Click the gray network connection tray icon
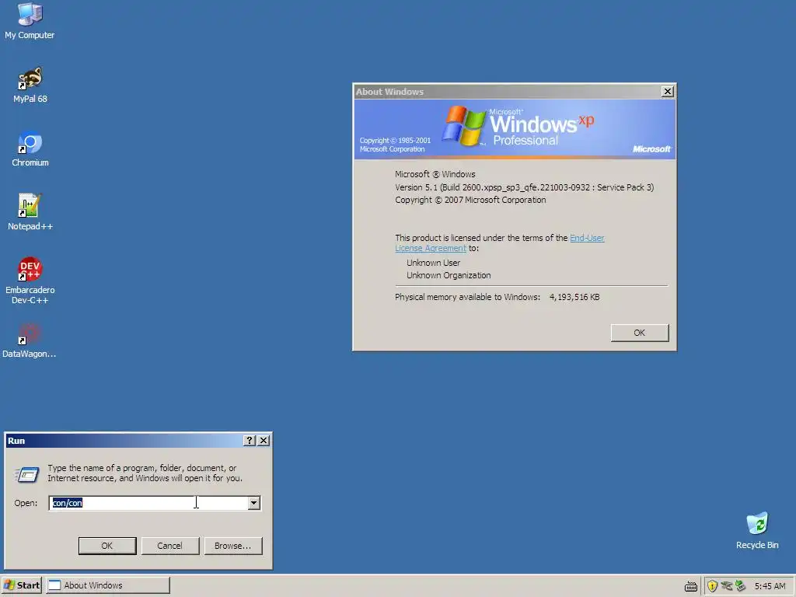Screen dimensions: 796x597 click(x=727, y=586)
